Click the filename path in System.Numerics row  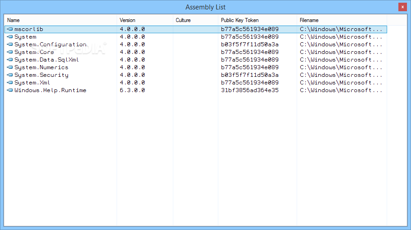[341, 67]
